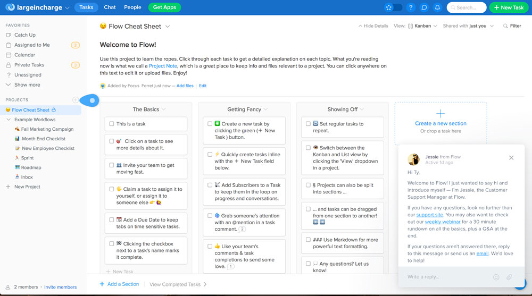Click the plus icon in Create a new section
The image size is (532, 296).
440,113
